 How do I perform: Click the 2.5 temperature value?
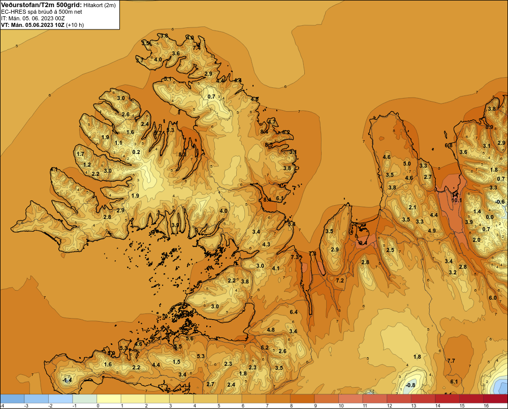click(390, 250)
